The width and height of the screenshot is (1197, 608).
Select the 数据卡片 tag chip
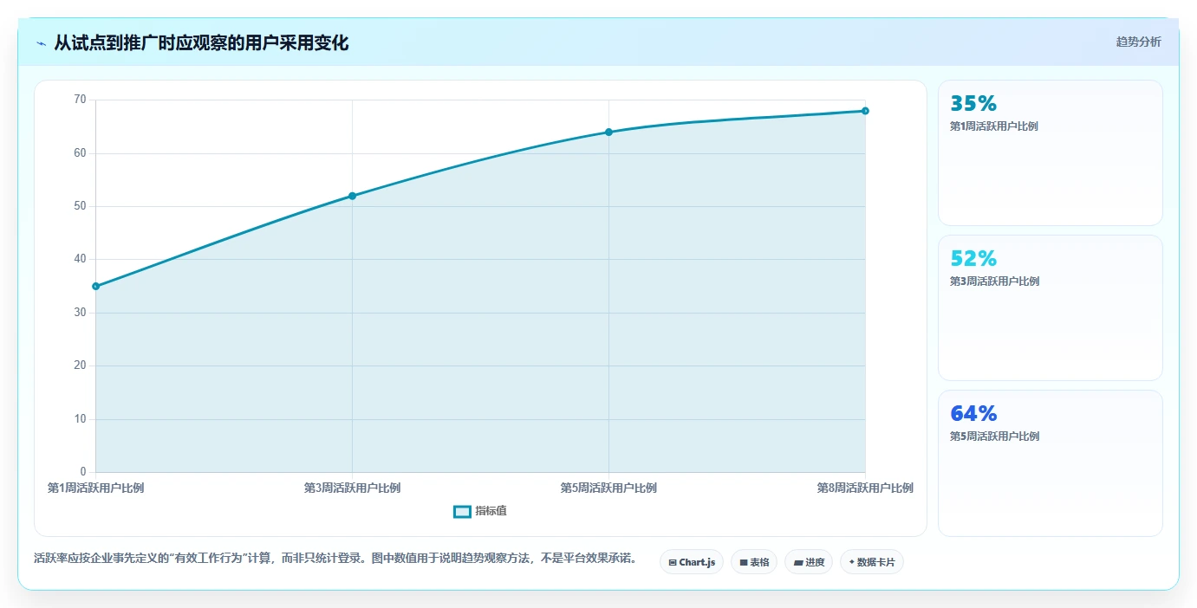872,562
